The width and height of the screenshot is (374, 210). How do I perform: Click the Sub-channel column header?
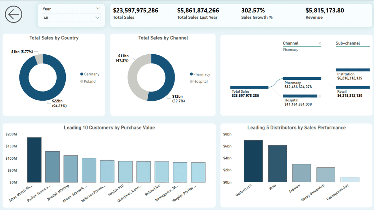coord(348,43)
